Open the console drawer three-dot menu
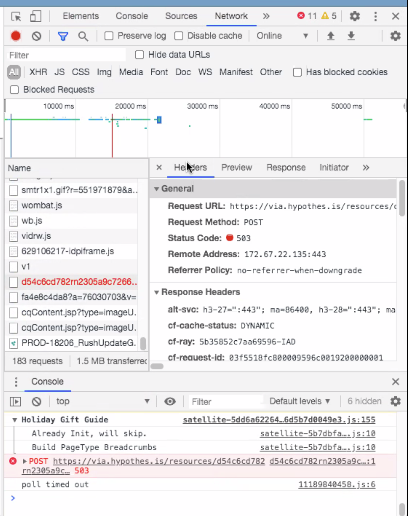This screenshot has width=408, height=516. [x=16, y=382]
